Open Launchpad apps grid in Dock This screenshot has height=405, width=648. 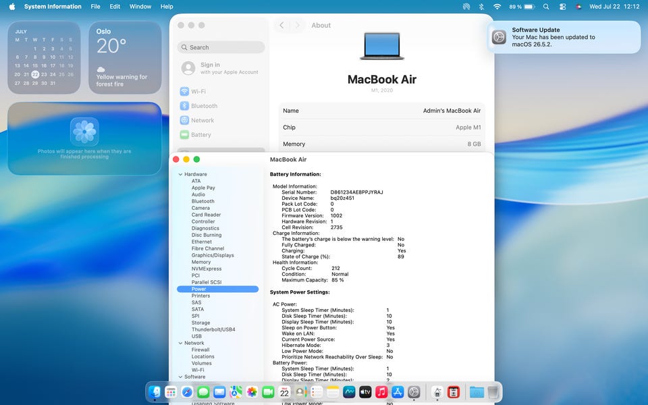[x=171, y=391]
